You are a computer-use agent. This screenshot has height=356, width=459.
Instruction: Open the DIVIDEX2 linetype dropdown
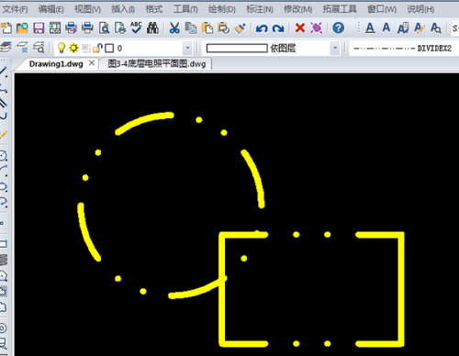403,49
